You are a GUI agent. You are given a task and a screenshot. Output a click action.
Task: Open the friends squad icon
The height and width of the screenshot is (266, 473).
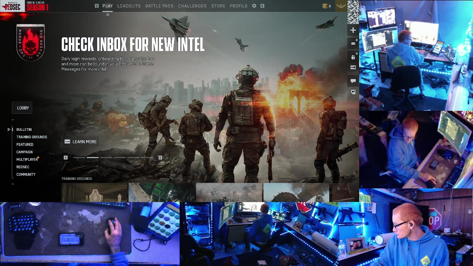tap(353, 57)
